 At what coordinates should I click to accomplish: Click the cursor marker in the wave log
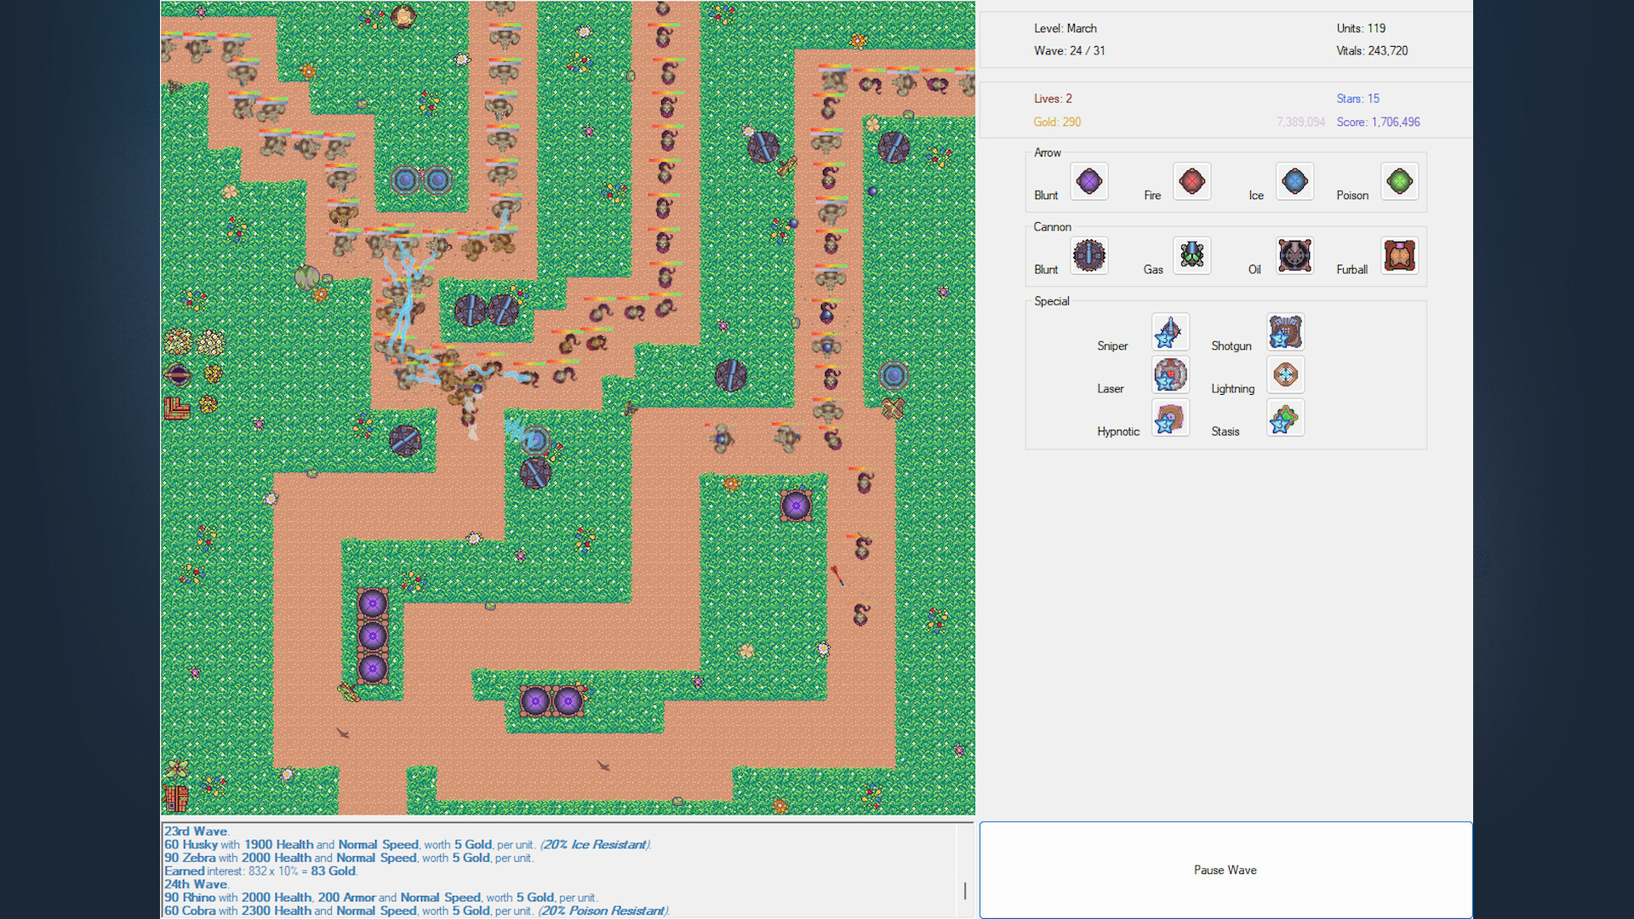click(x=965, y=892)
